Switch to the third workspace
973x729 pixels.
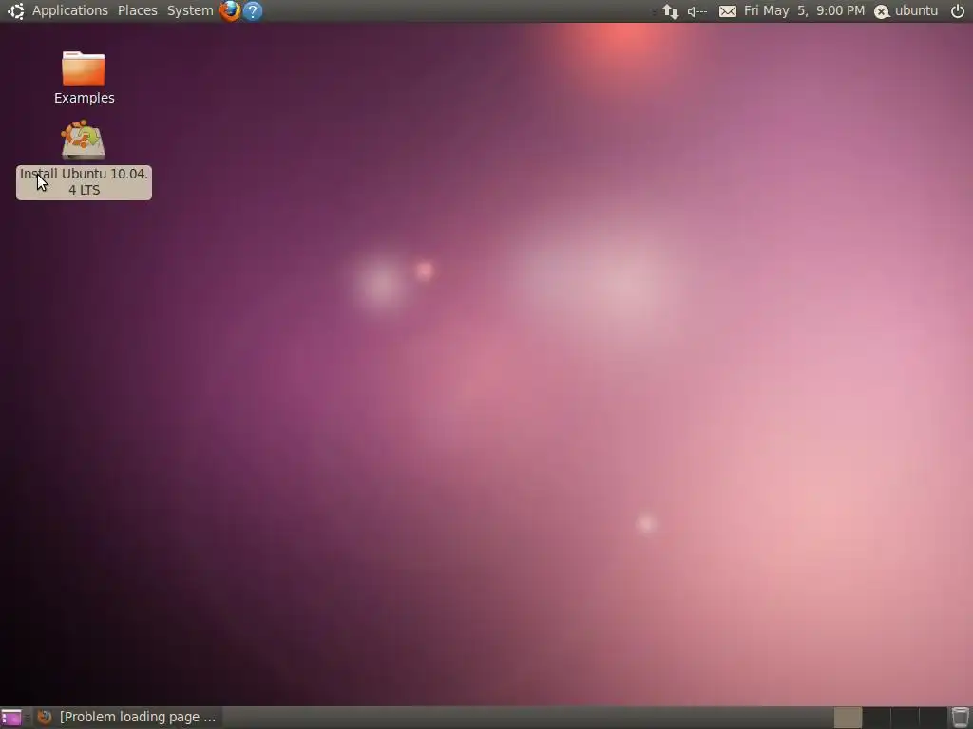pyautogui.click(x=905, y=718)
